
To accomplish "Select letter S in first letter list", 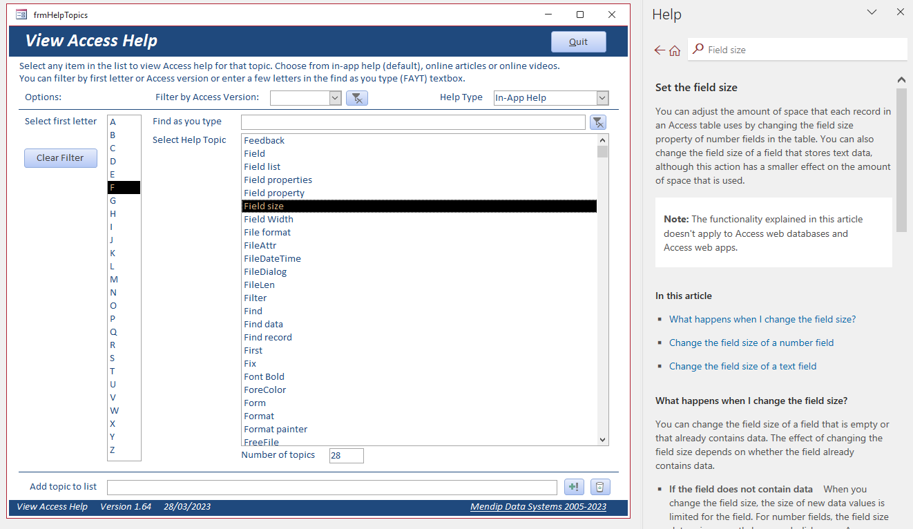I will (x=124, y=358).
